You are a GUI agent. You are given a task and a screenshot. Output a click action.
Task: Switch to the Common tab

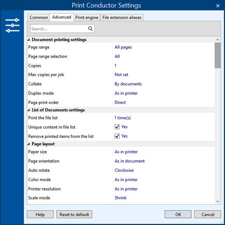39,18
